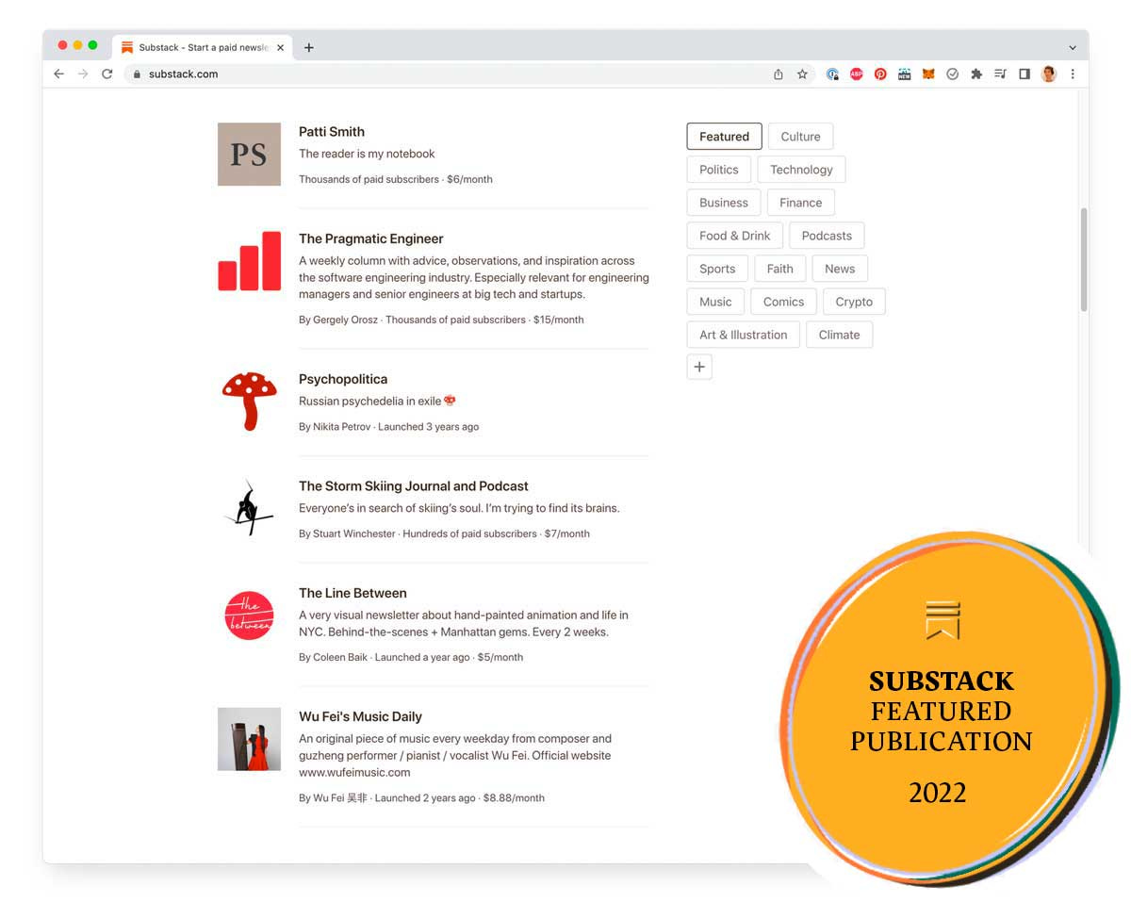The width and height of the screenshot is (1131, 919).
Task: Show the Crypto category
Action: tap(854, 302)
